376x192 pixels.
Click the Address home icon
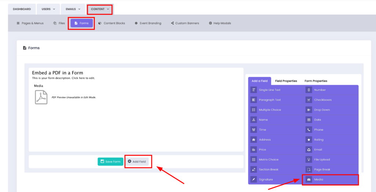(x=254, y=140)
